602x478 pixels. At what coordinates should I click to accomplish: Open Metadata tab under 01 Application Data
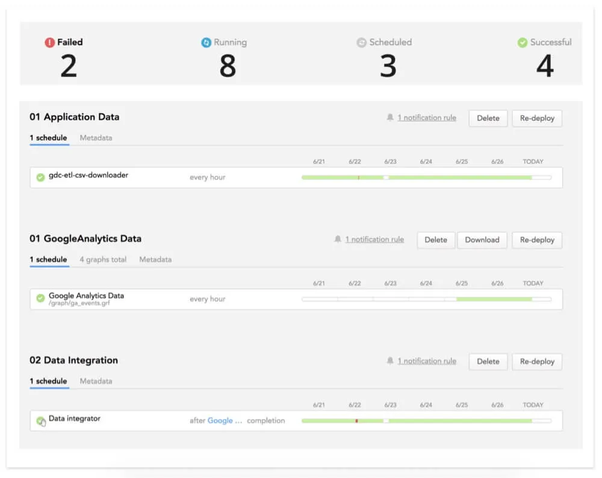96,138
